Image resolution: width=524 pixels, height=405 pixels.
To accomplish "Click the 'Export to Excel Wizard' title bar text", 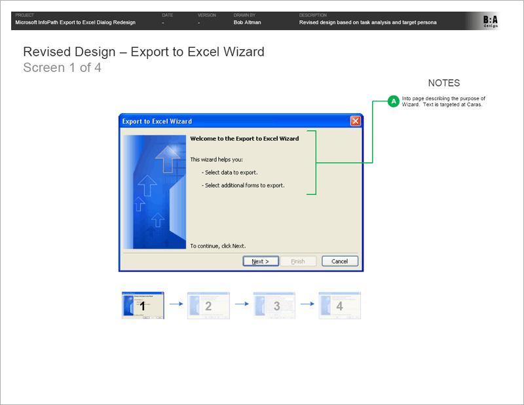I will pyautogui.click(x=157, y=121).
